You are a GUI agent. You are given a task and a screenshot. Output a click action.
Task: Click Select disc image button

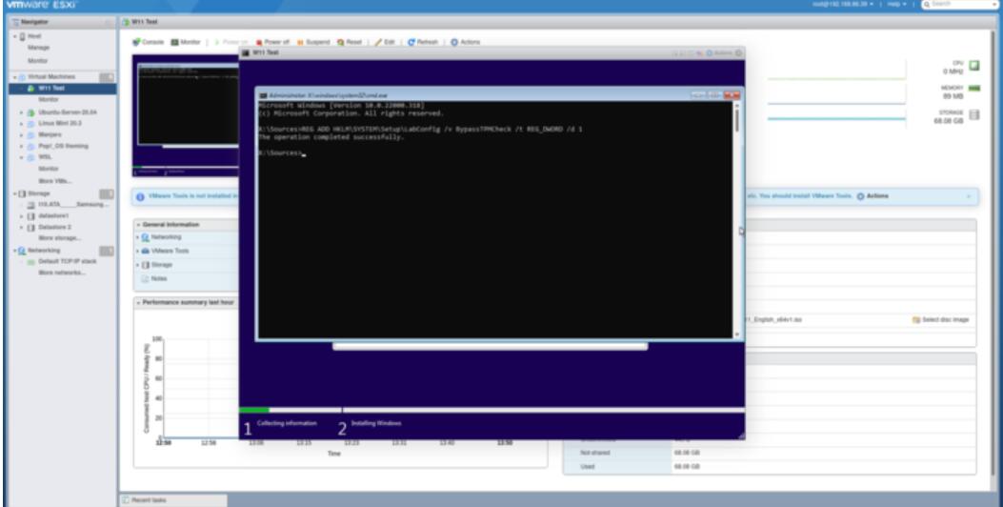coord(940,319)
